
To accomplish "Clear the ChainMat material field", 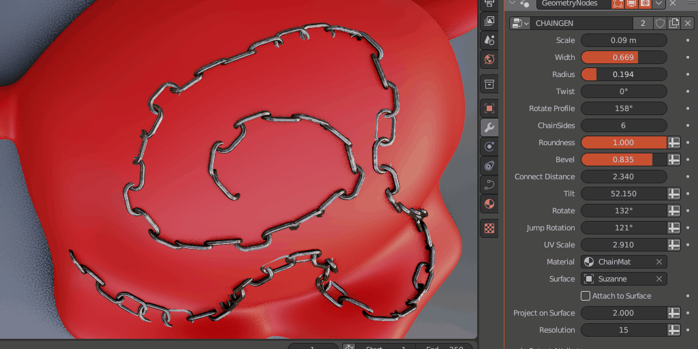I will [x=659, y=262].
